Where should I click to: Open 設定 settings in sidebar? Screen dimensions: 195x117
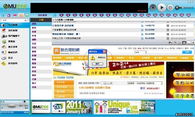pos(15,58)
